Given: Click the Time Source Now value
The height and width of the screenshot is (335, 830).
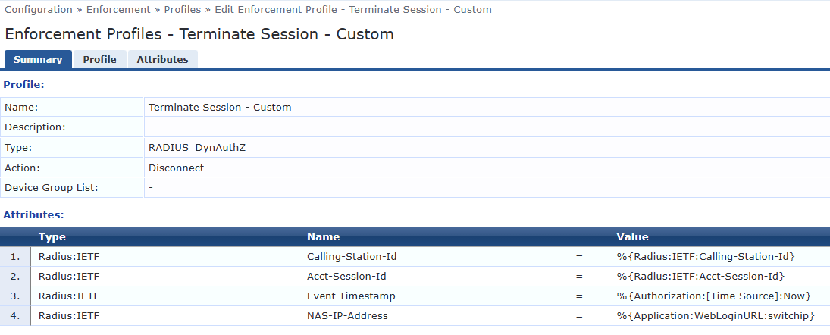Looking at the screenshot, I should 714,296.
